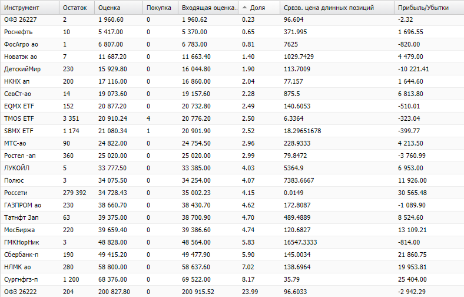Viewport: 464px width, 297px height.
Task: Click the profit 13 109.21 for МосБиржа
Action: tap(412, 230)
